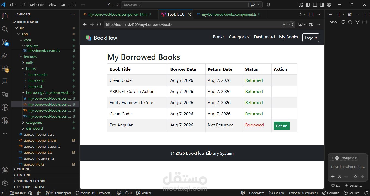Toggle Secondary Side Bar visibility

pyautogui.click(x=322, y=5)
